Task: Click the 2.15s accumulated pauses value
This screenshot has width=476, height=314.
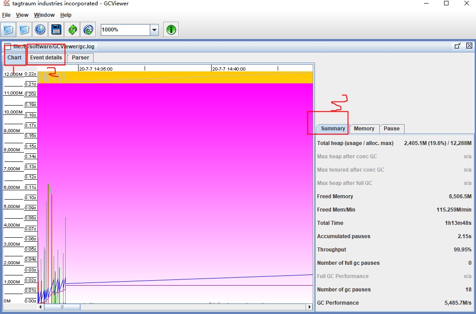Action: [x=464, y=236]
